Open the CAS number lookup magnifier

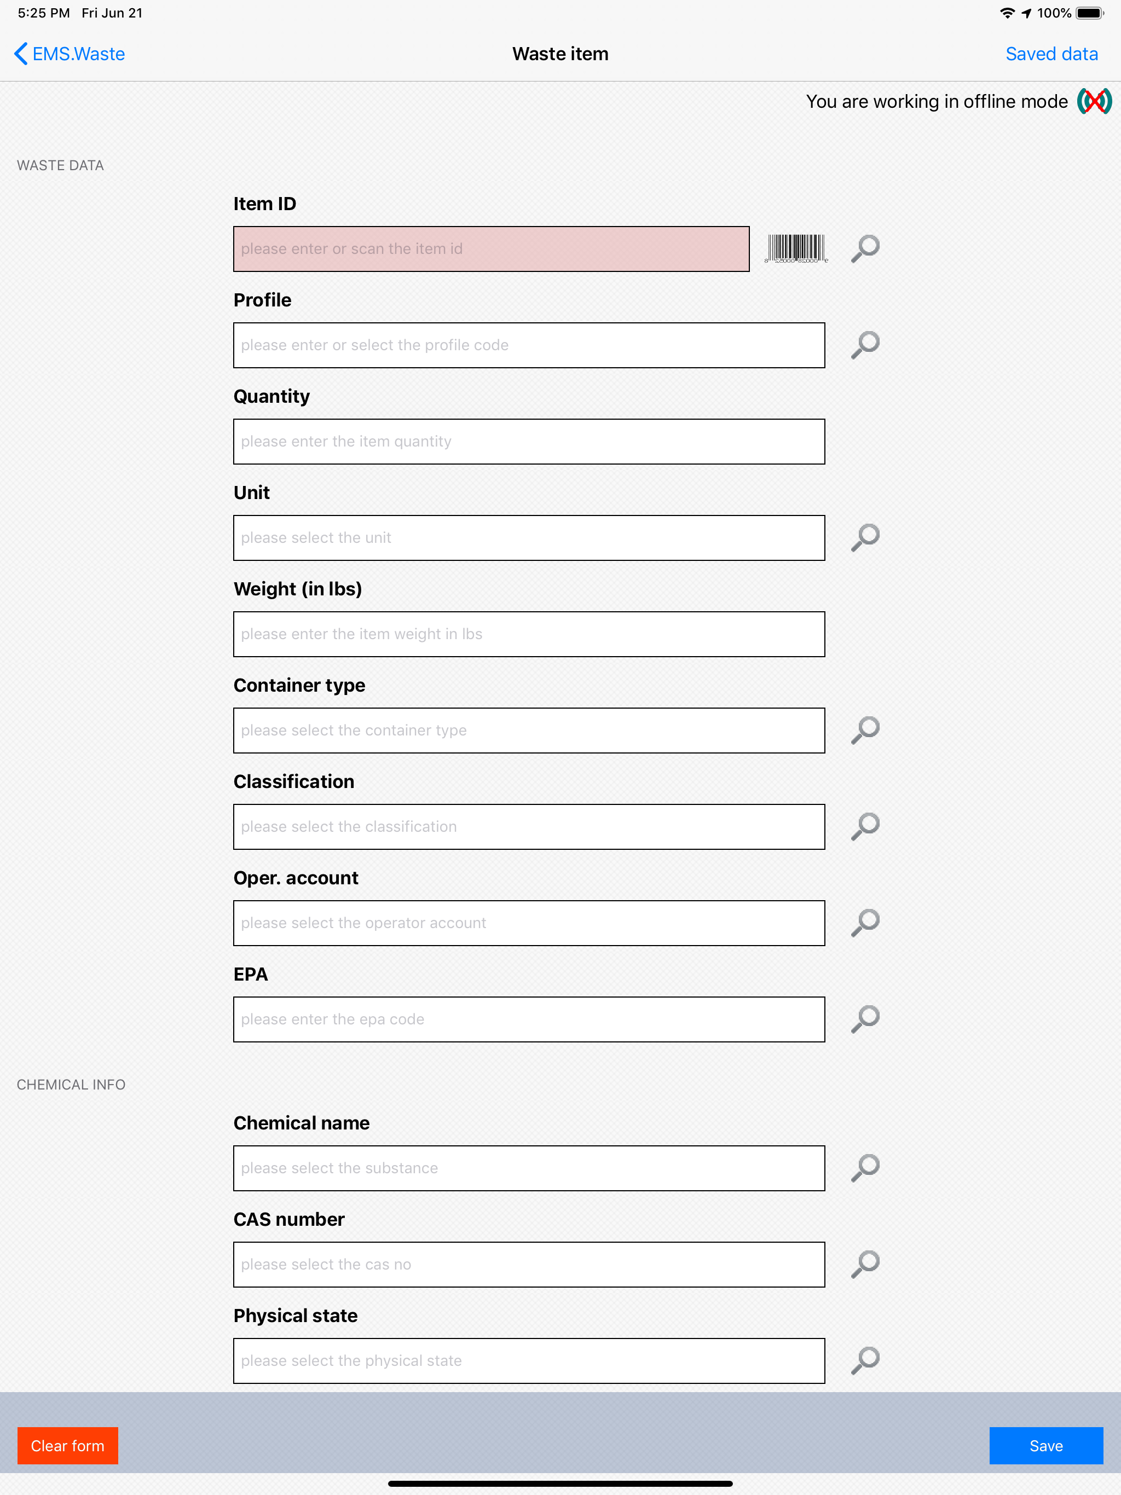865,1264
